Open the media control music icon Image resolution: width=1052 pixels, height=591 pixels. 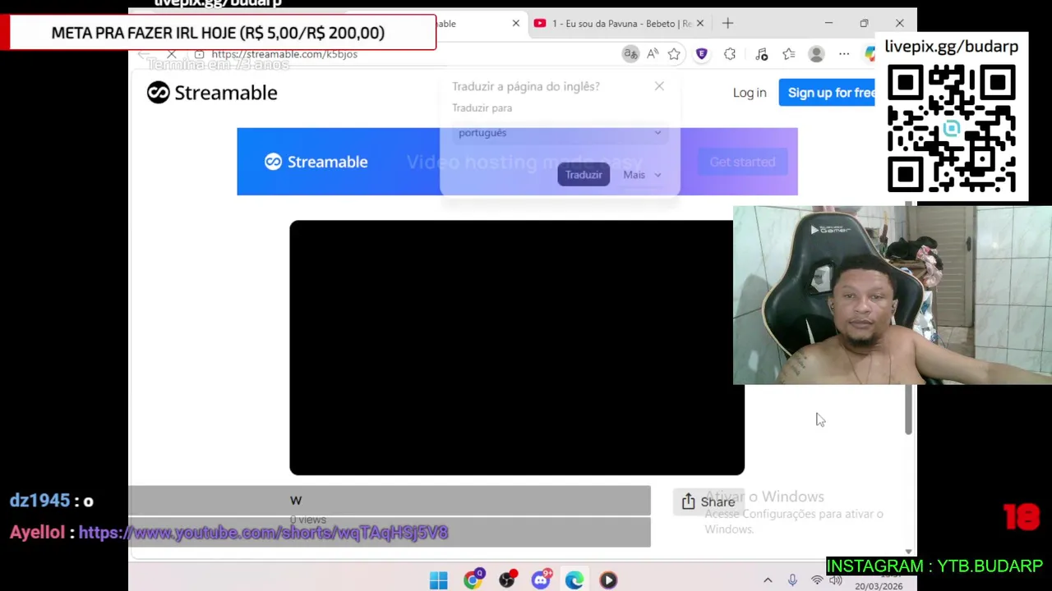[761, 54]
